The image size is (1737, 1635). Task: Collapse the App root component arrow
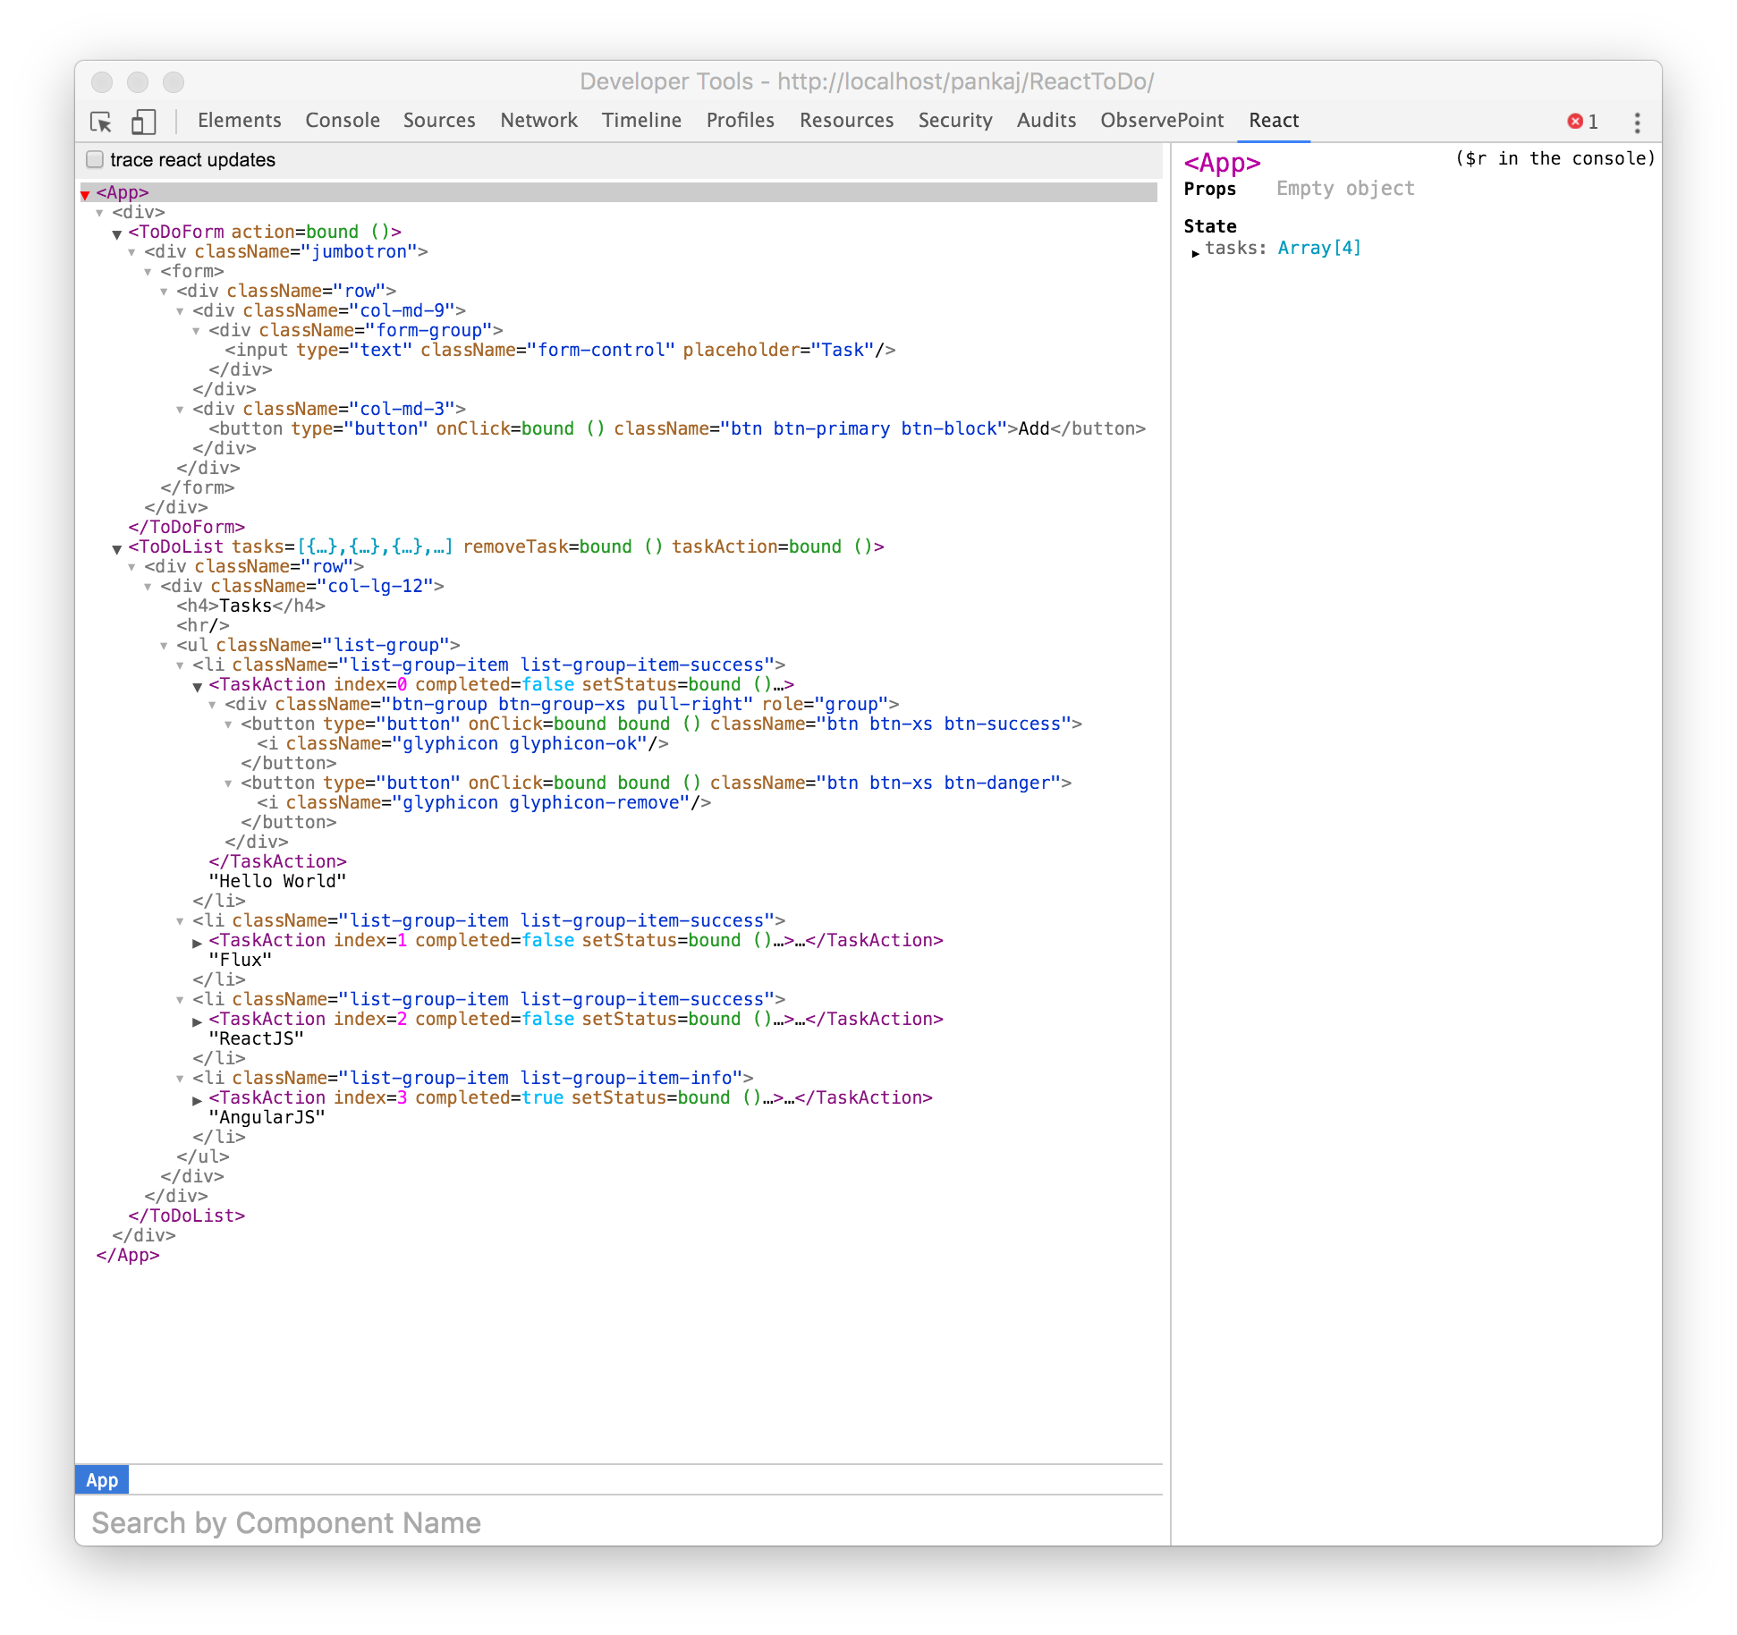click(85, 194)
